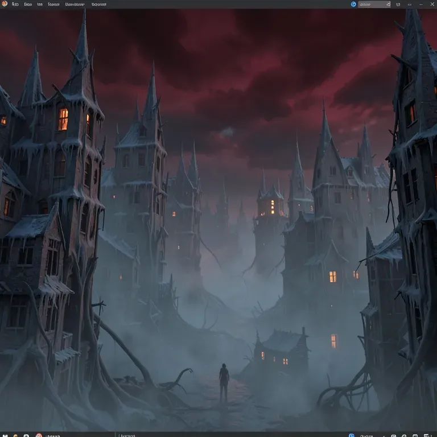437x437 pixels.
Task: Click the orange app logo in the title bar
Action: (x=5, y=3)
